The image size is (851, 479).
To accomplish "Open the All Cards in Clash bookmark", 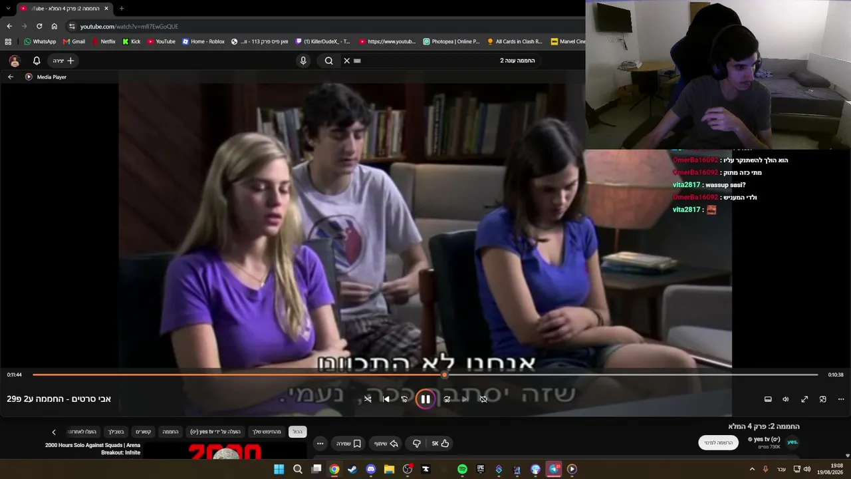I will coord(515,41).
